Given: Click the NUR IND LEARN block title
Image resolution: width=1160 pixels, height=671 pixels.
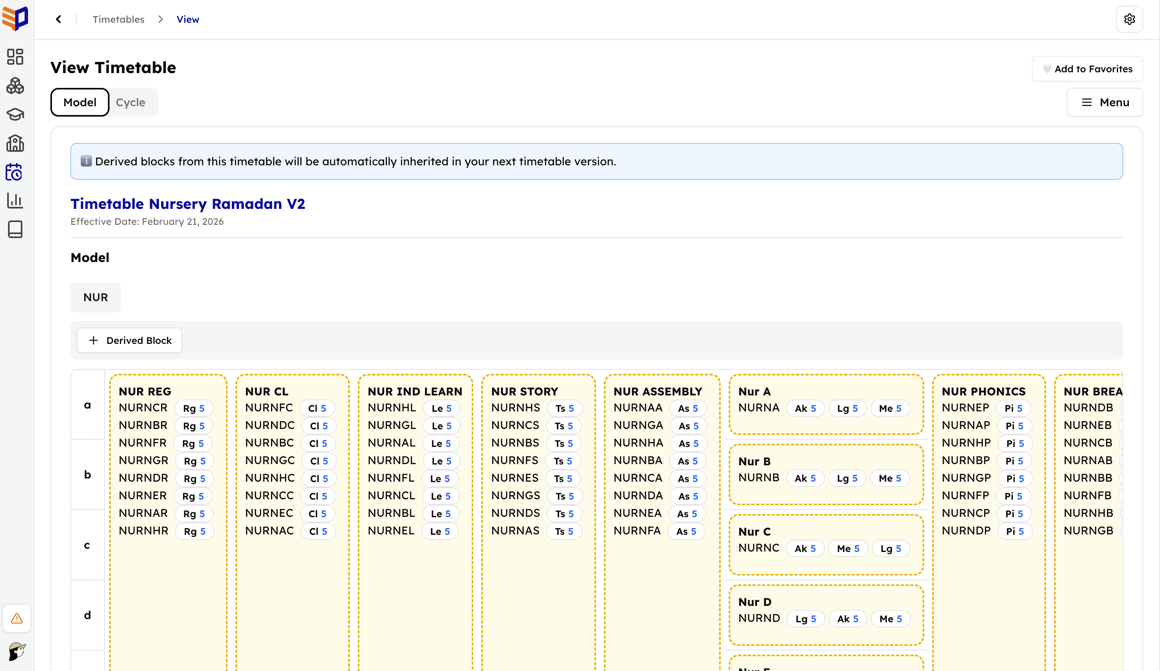Looking at the screenshot, I should (415, 391).
